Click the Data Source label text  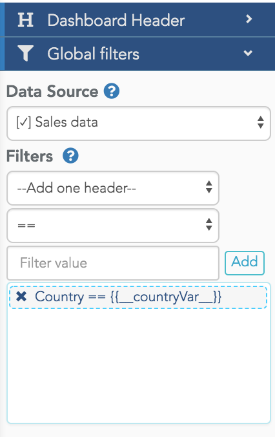coord(52,91)
